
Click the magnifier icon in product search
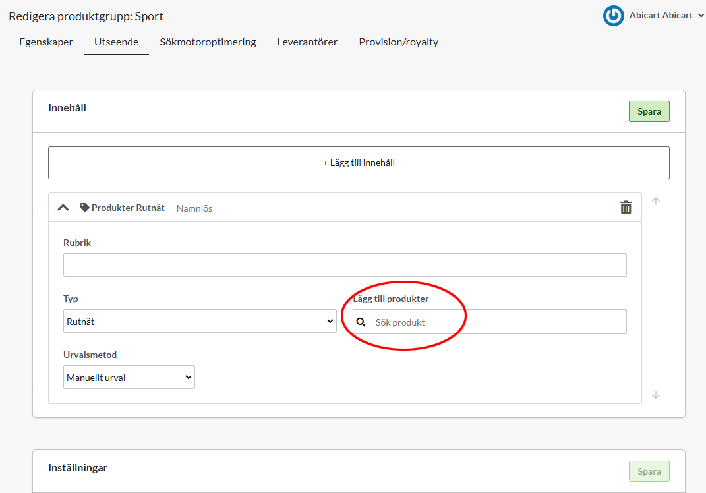(361, 322)
